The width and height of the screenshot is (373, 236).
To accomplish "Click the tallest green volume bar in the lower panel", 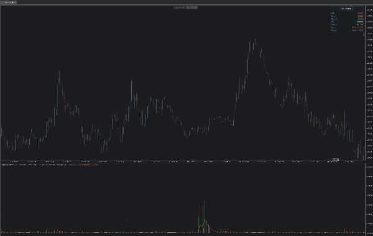I will (x=204, y=216).
